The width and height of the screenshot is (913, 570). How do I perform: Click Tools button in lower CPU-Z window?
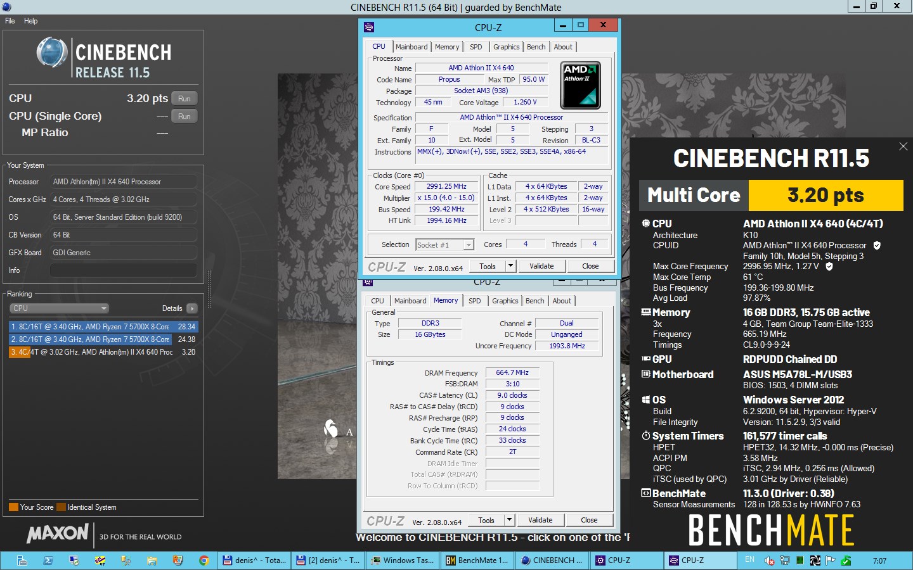pos(486,520)
